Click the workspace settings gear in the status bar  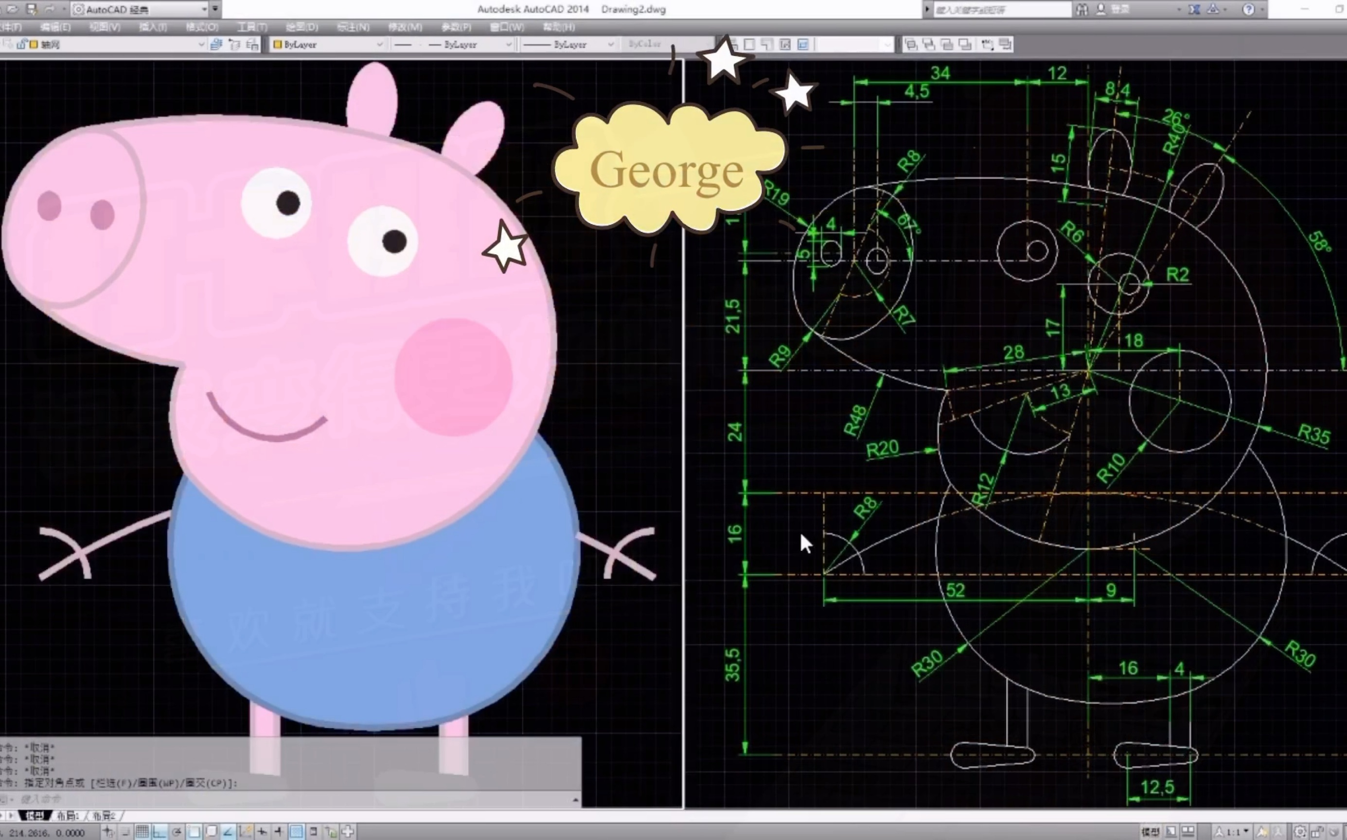(x=1300, y=832)
